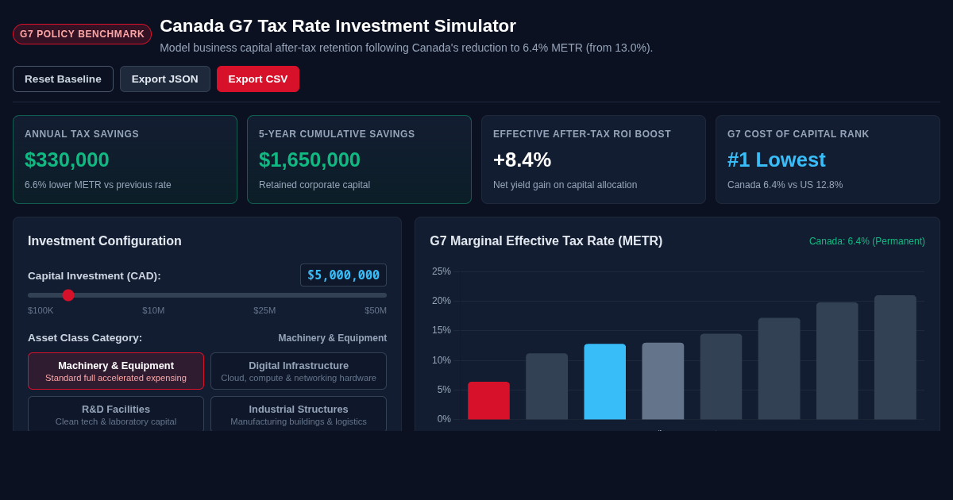Pick R&D Facilities asset class
The width and height of the screenshot is (953, 500).
[116, 413]
